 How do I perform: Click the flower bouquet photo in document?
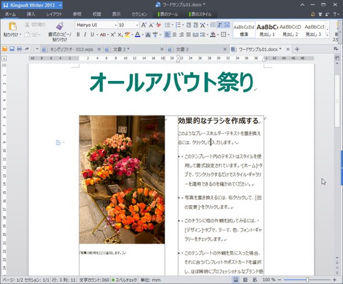[122, 179]
